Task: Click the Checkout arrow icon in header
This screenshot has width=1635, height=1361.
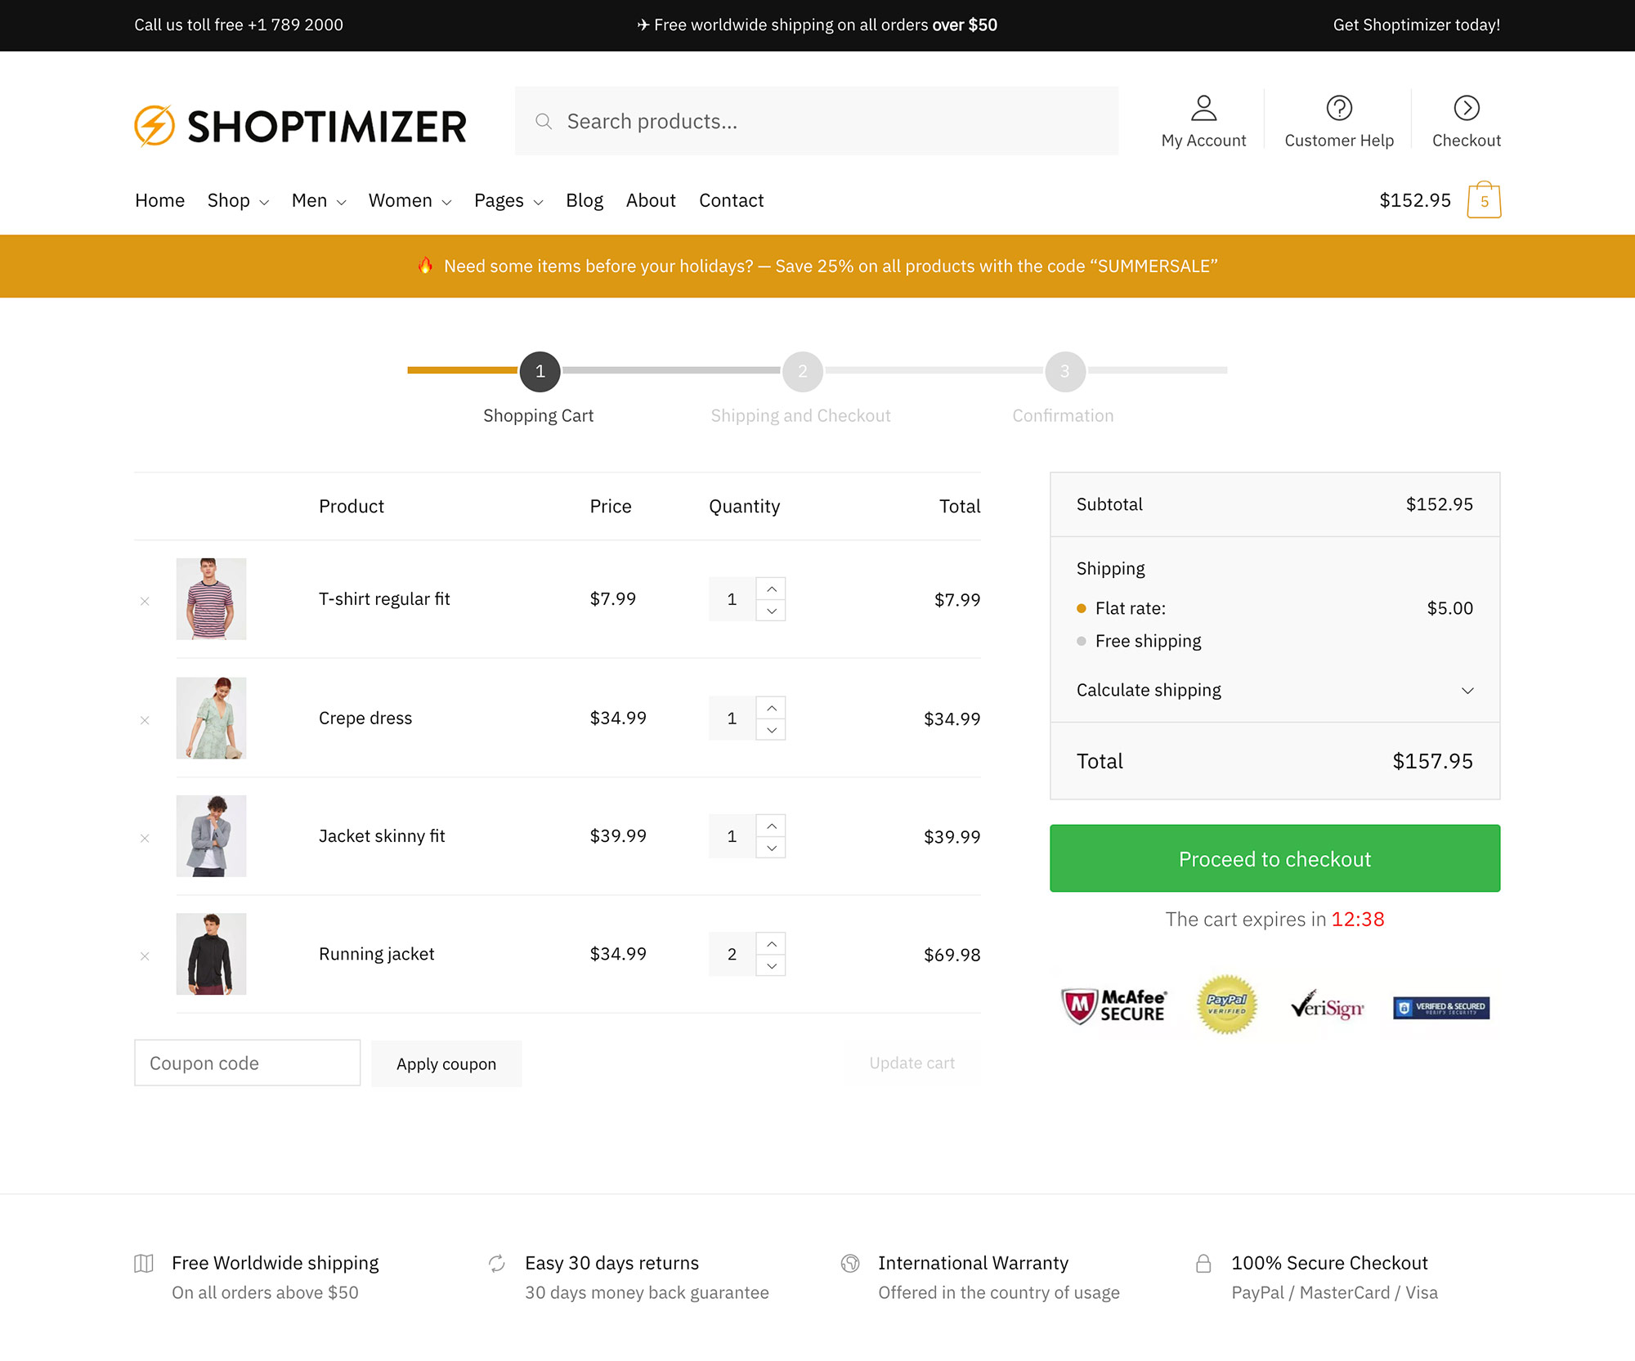Action: coord(1467,108)
